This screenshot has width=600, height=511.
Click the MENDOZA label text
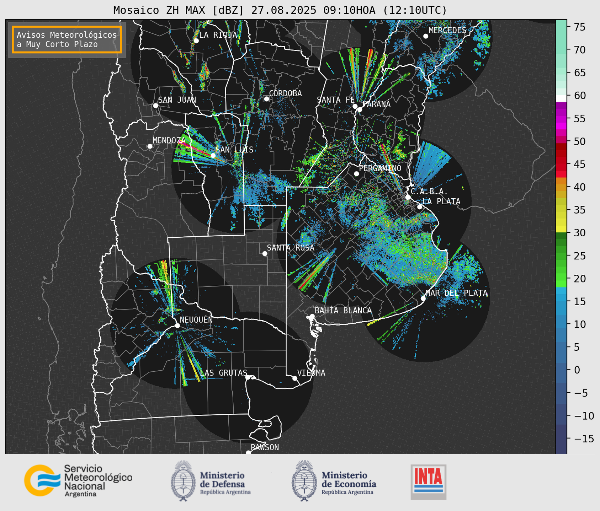169,140
